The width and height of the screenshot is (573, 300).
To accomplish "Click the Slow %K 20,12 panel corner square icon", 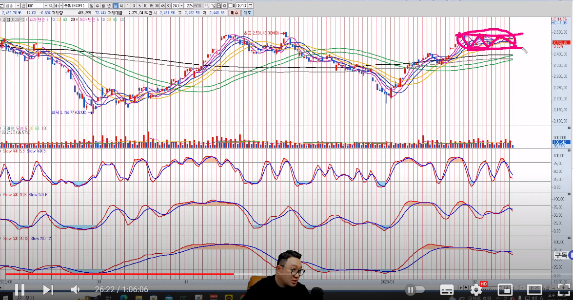I will click(x=569, y=238).
